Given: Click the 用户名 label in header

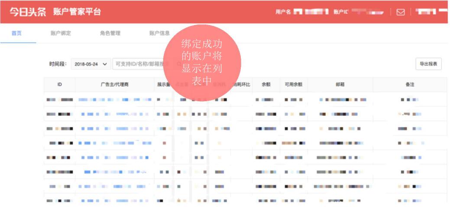Looking at the screenshot, I should 283,12.
